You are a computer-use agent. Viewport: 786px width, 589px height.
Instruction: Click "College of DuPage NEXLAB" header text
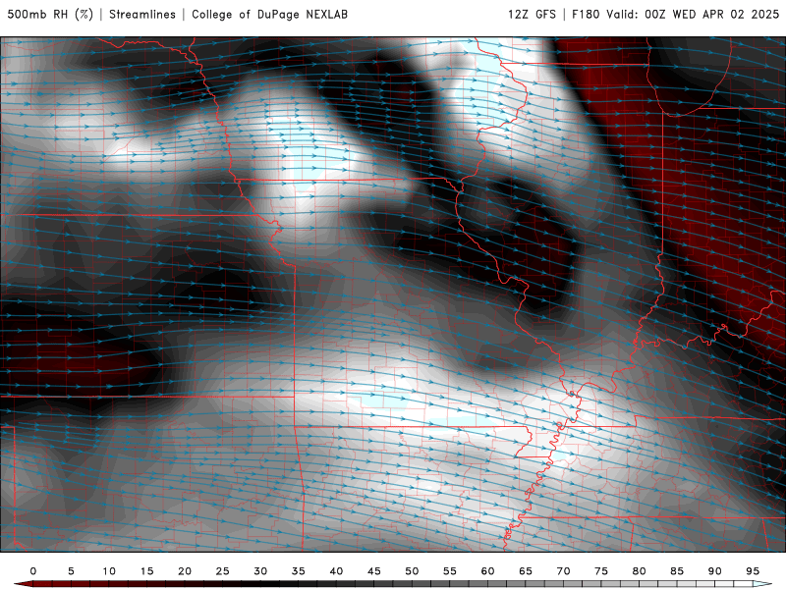coord(269,15)
